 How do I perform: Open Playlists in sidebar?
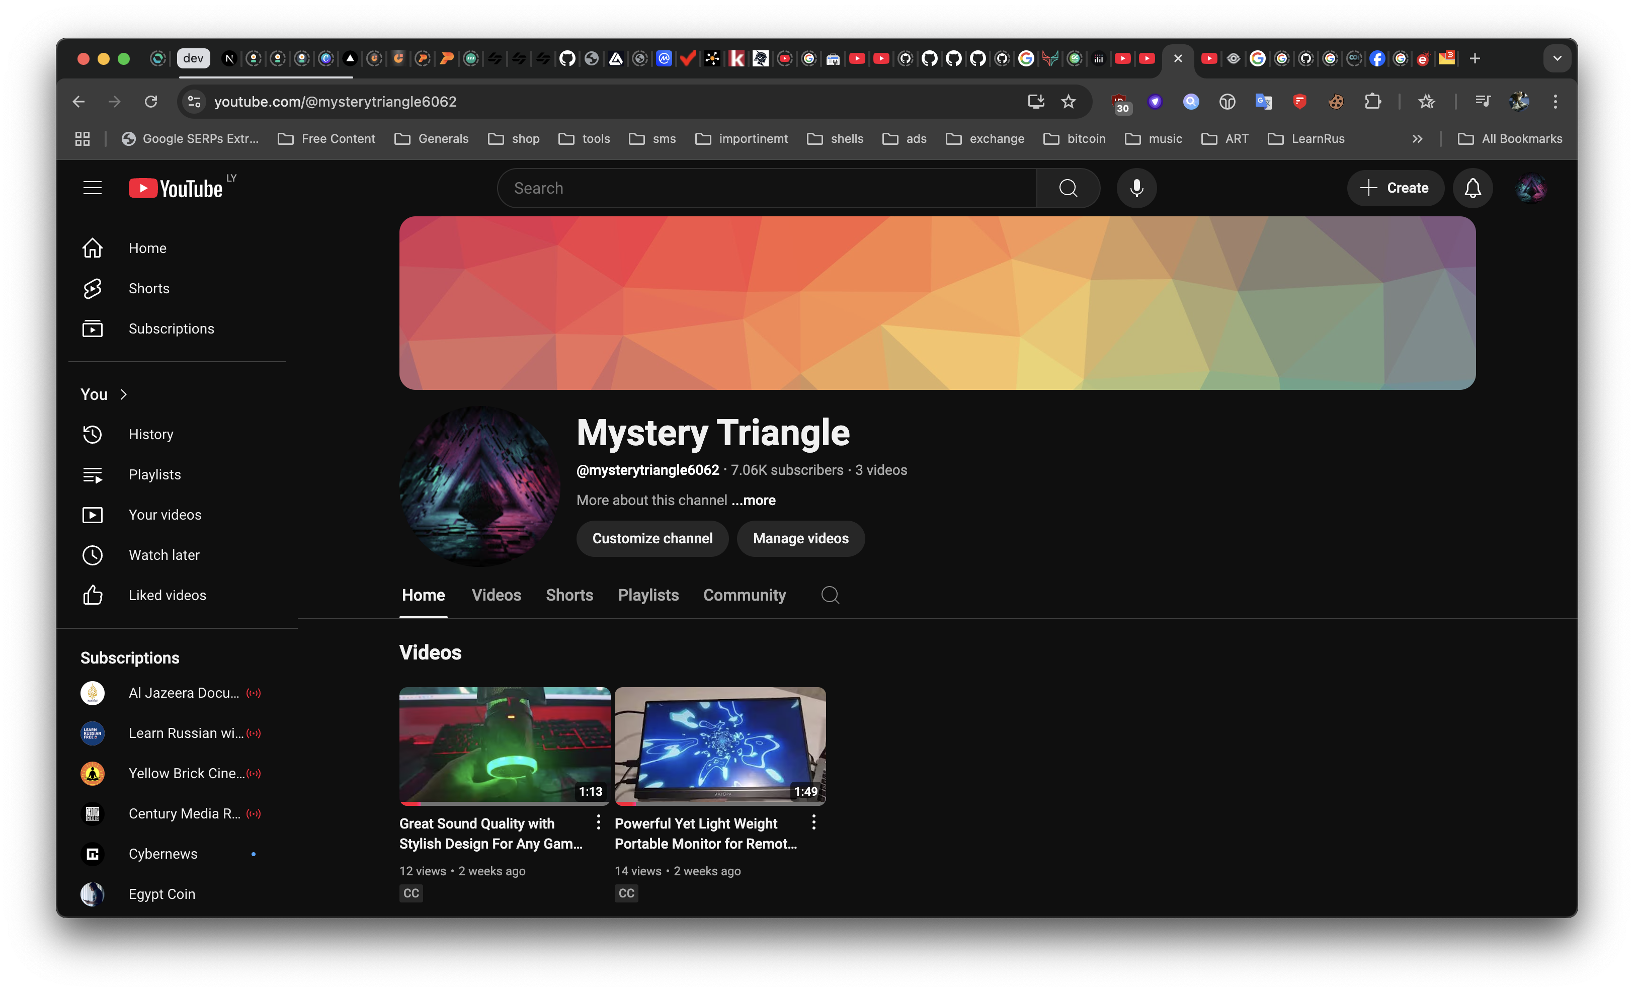pyautogui.click(x=177, y=475)
